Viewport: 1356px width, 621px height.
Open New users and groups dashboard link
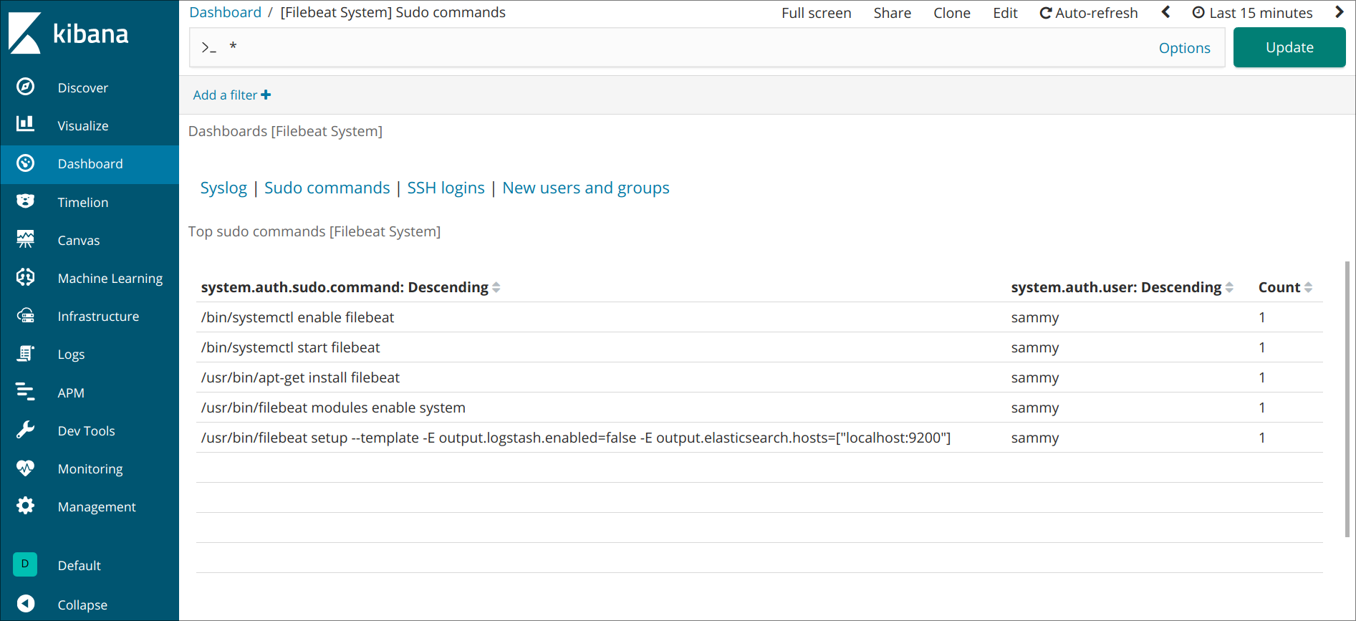pos(586,188)
